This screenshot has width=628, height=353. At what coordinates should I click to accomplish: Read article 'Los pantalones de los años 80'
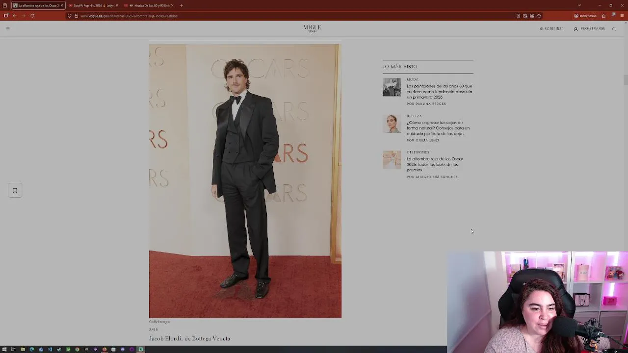[439, 92]
